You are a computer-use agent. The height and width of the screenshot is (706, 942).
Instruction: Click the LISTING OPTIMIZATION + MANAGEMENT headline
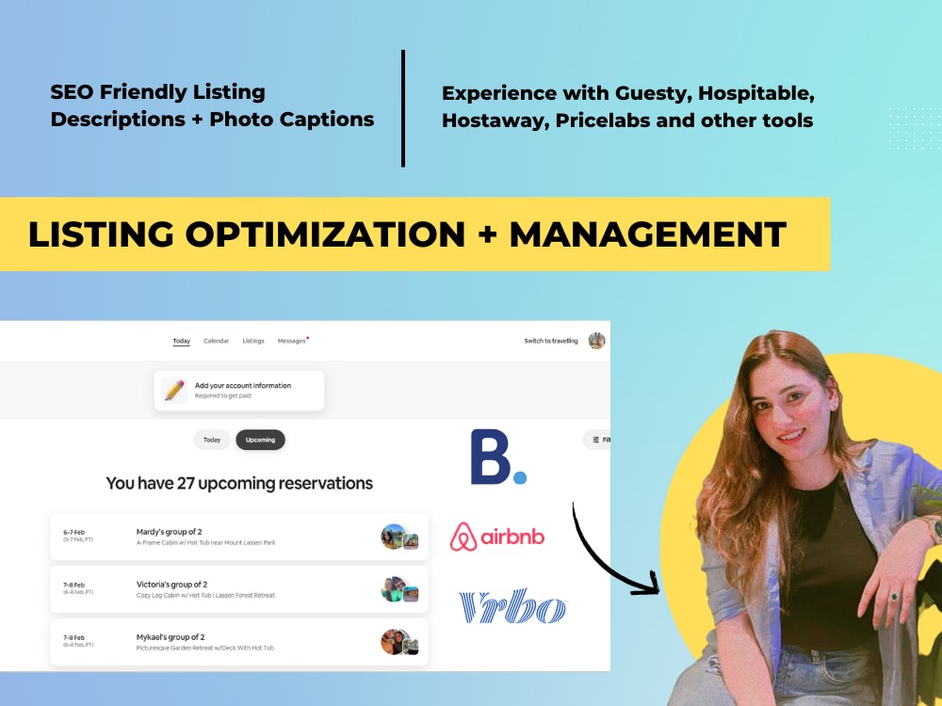(x=407, y=234)
